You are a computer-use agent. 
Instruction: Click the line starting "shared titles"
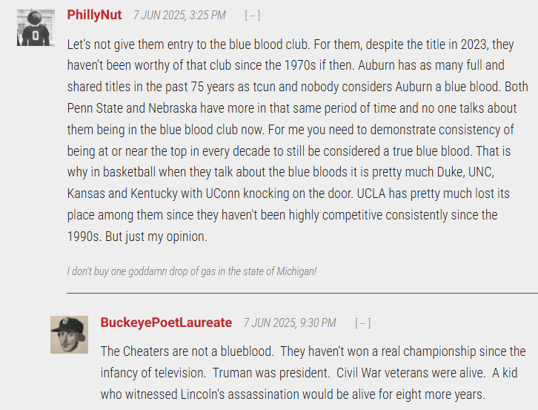[x=297, y=87]
